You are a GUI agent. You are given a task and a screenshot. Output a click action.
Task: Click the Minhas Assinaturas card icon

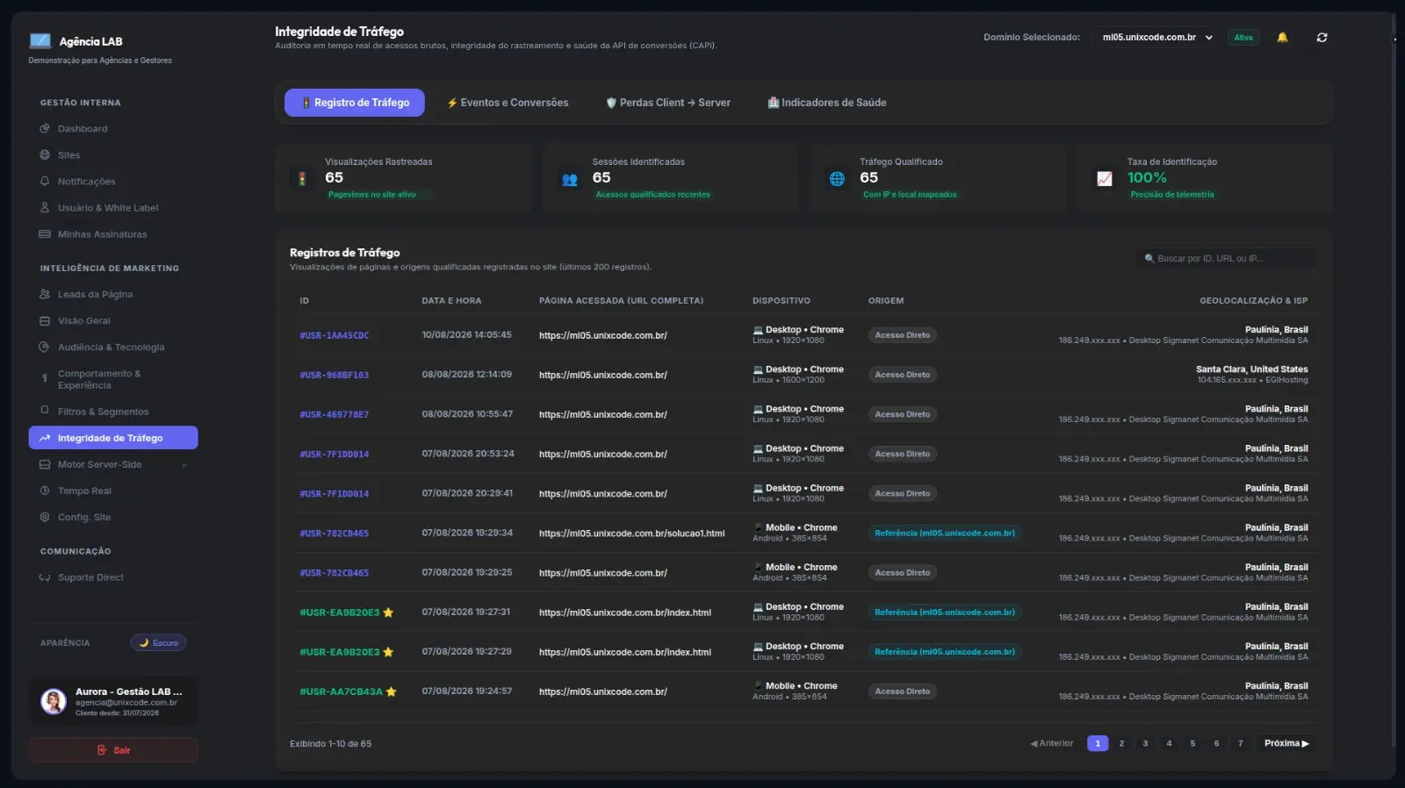coord(45,234)
